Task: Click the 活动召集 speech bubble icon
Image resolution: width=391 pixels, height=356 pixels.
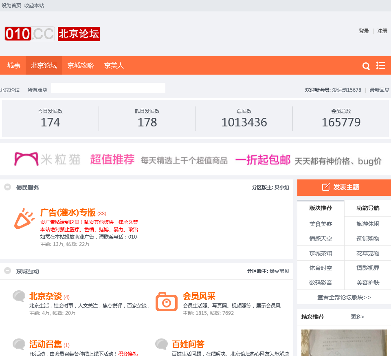Action: coord(19,344)
